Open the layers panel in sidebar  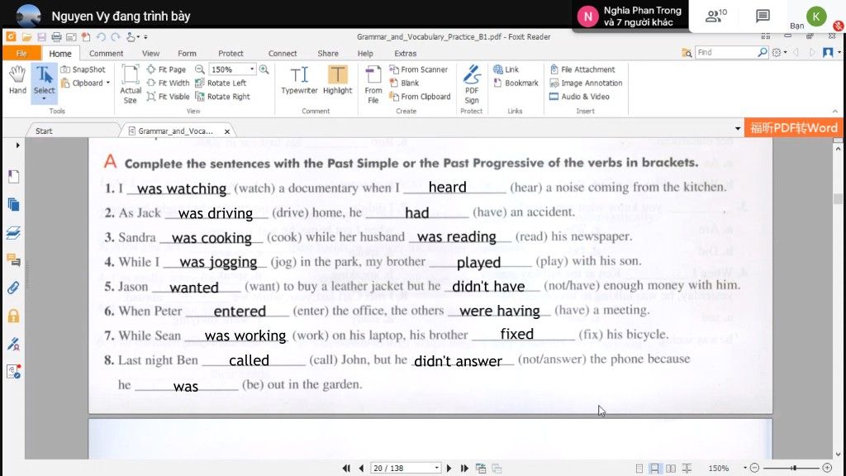13,232
